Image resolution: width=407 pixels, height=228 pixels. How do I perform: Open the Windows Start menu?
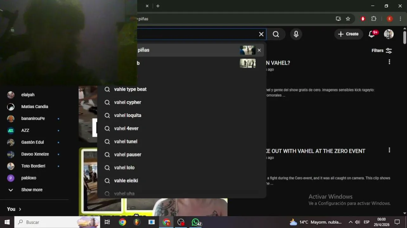[x=7, y=222]
